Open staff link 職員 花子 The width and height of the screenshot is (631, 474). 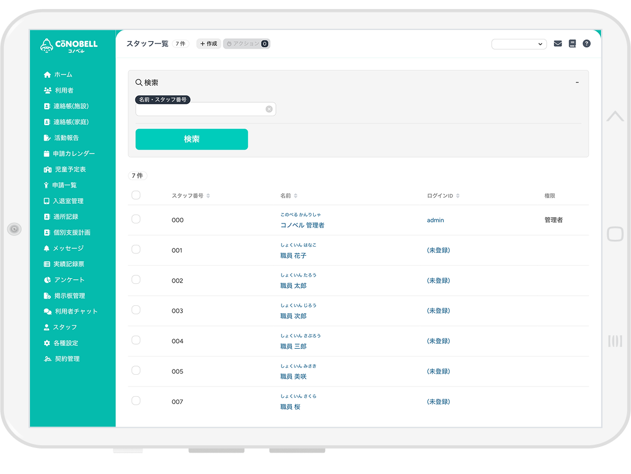293,256
